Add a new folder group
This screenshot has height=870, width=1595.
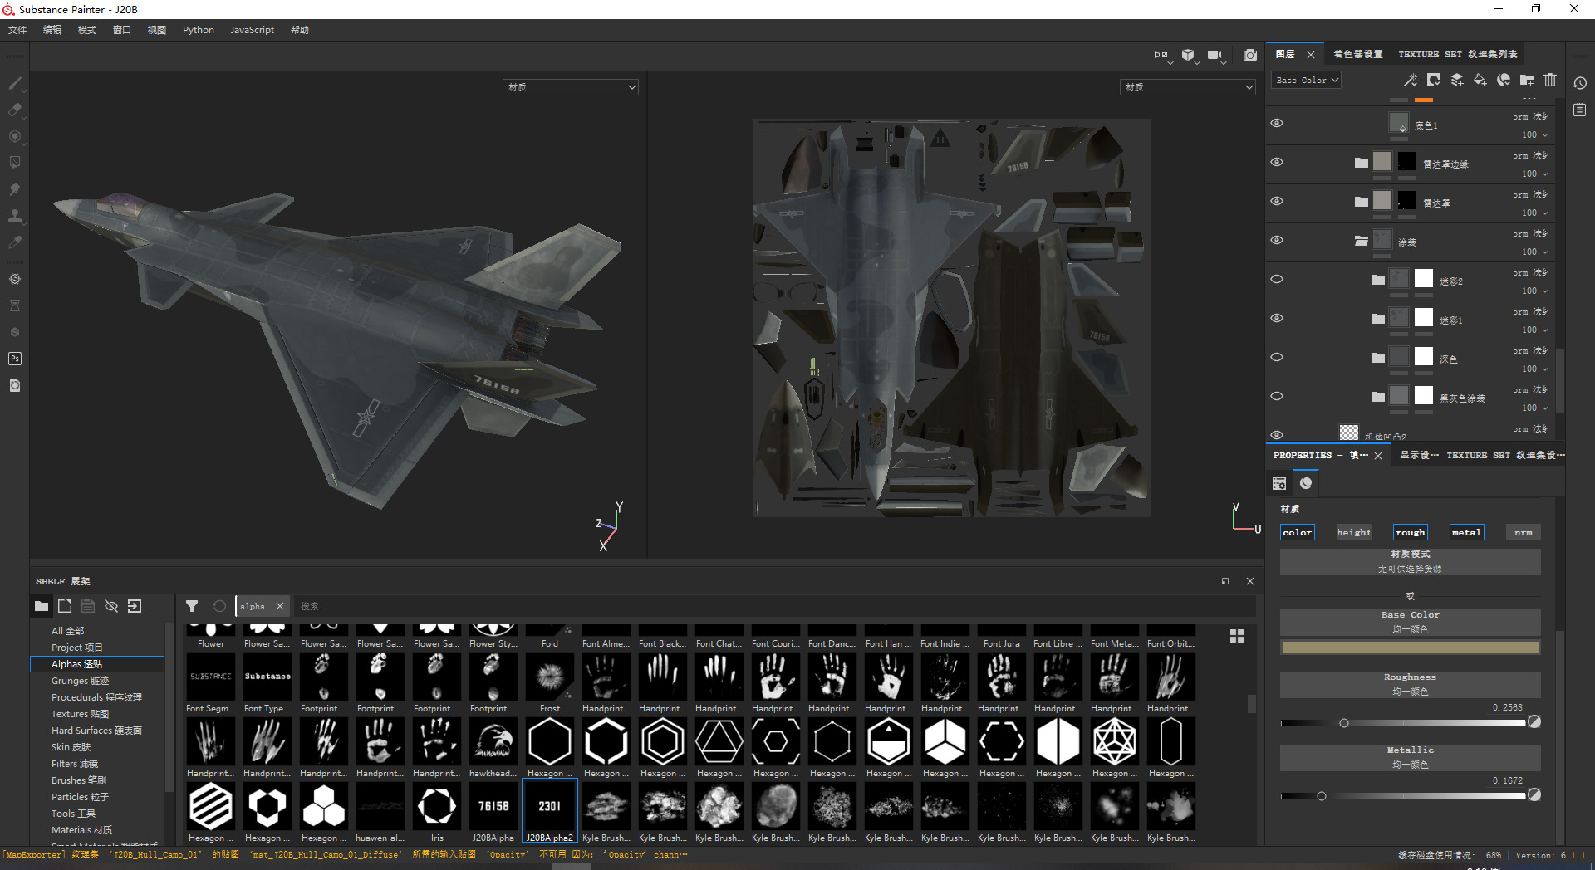(x=1527, y=80)
